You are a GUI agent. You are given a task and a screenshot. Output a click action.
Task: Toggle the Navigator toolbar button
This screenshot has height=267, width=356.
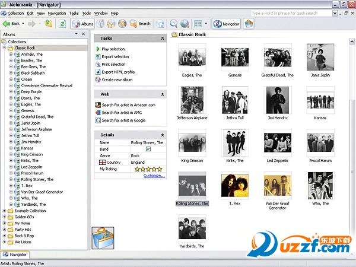tap(226, 24)
